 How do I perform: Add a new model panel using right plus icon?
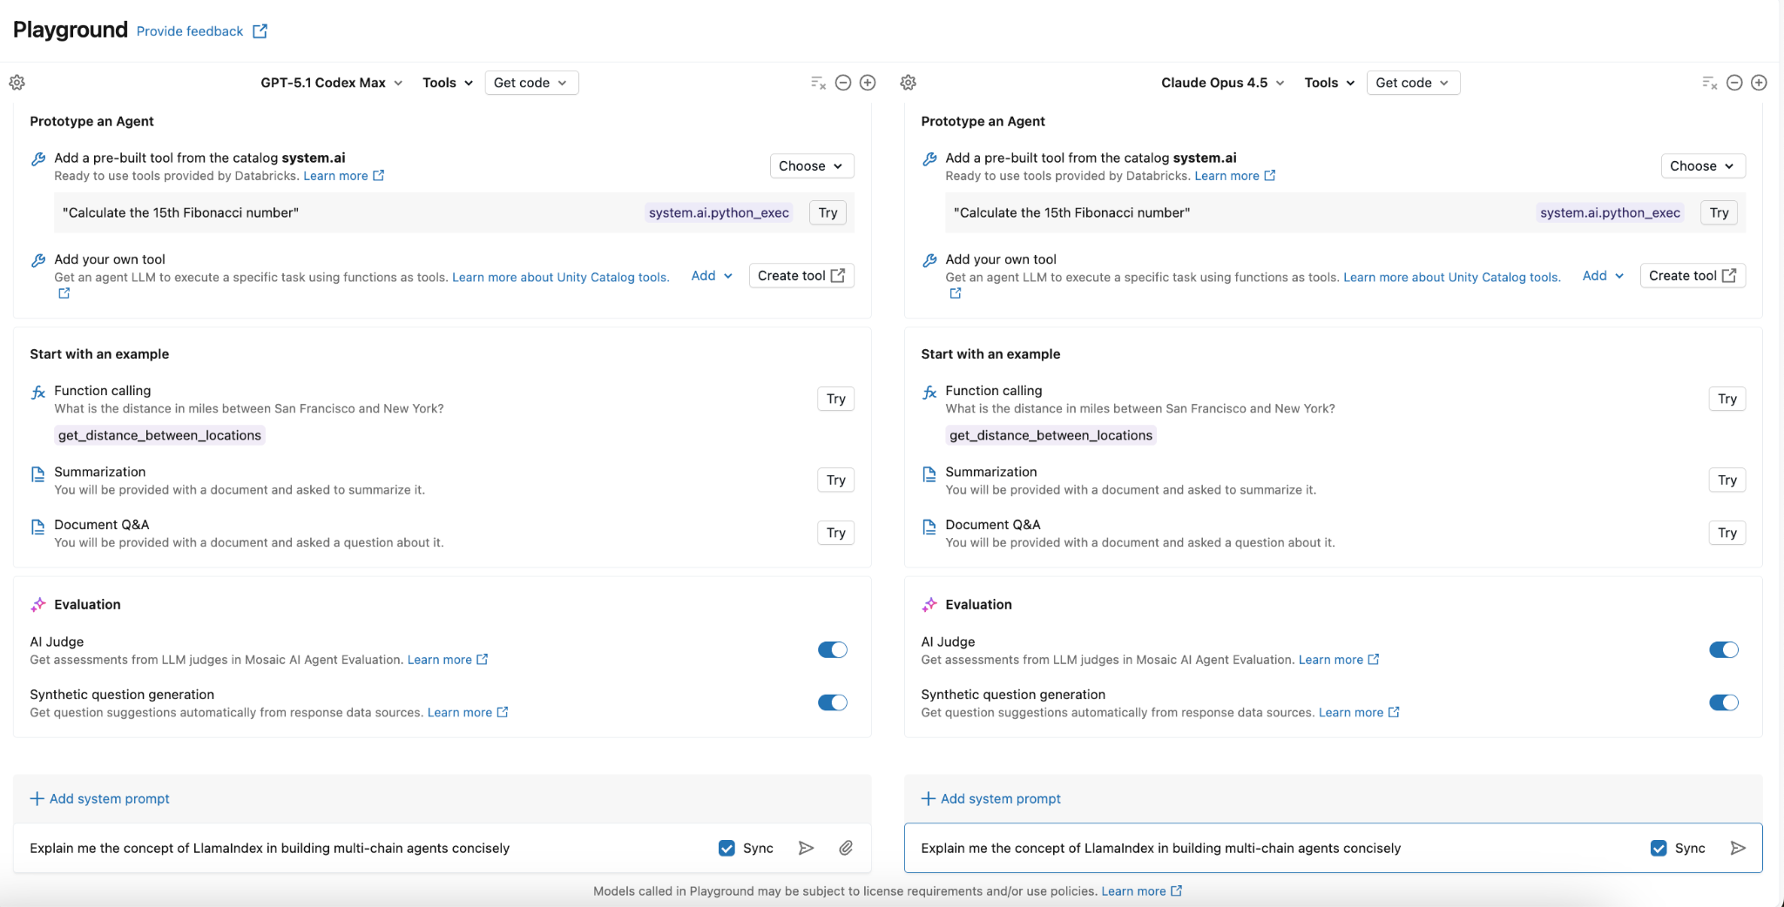tap(1759, 83)
